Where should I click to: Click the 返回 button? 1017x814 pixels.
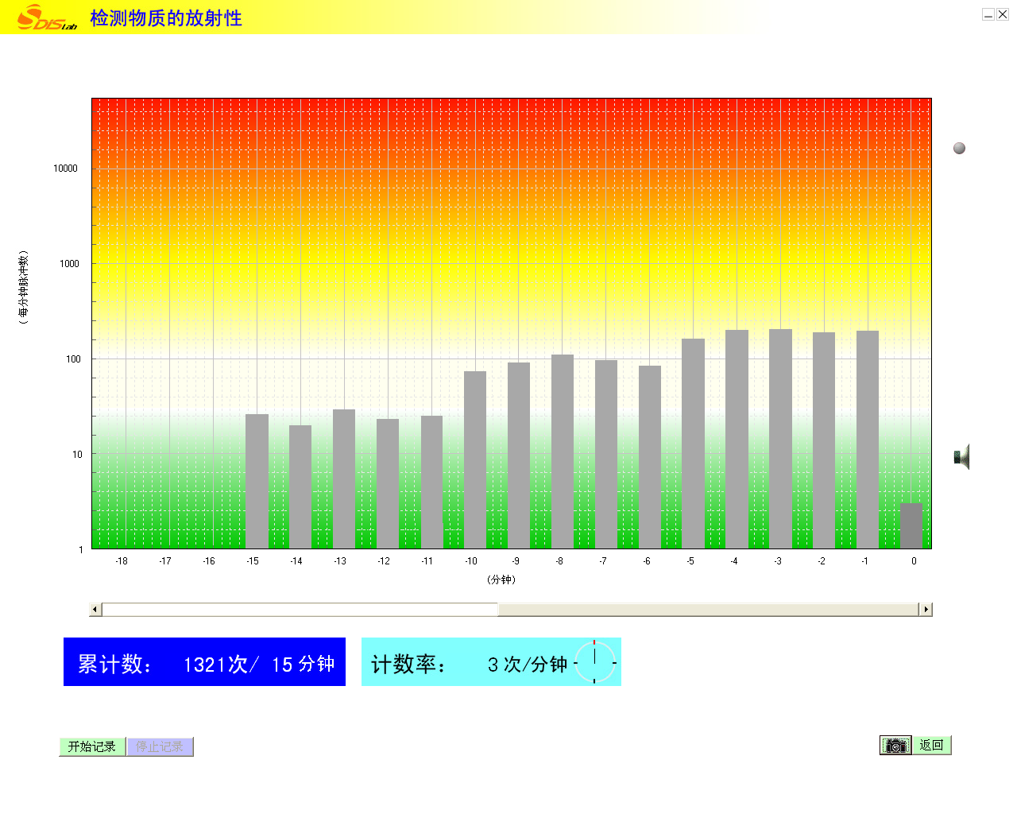click(931, 746)
